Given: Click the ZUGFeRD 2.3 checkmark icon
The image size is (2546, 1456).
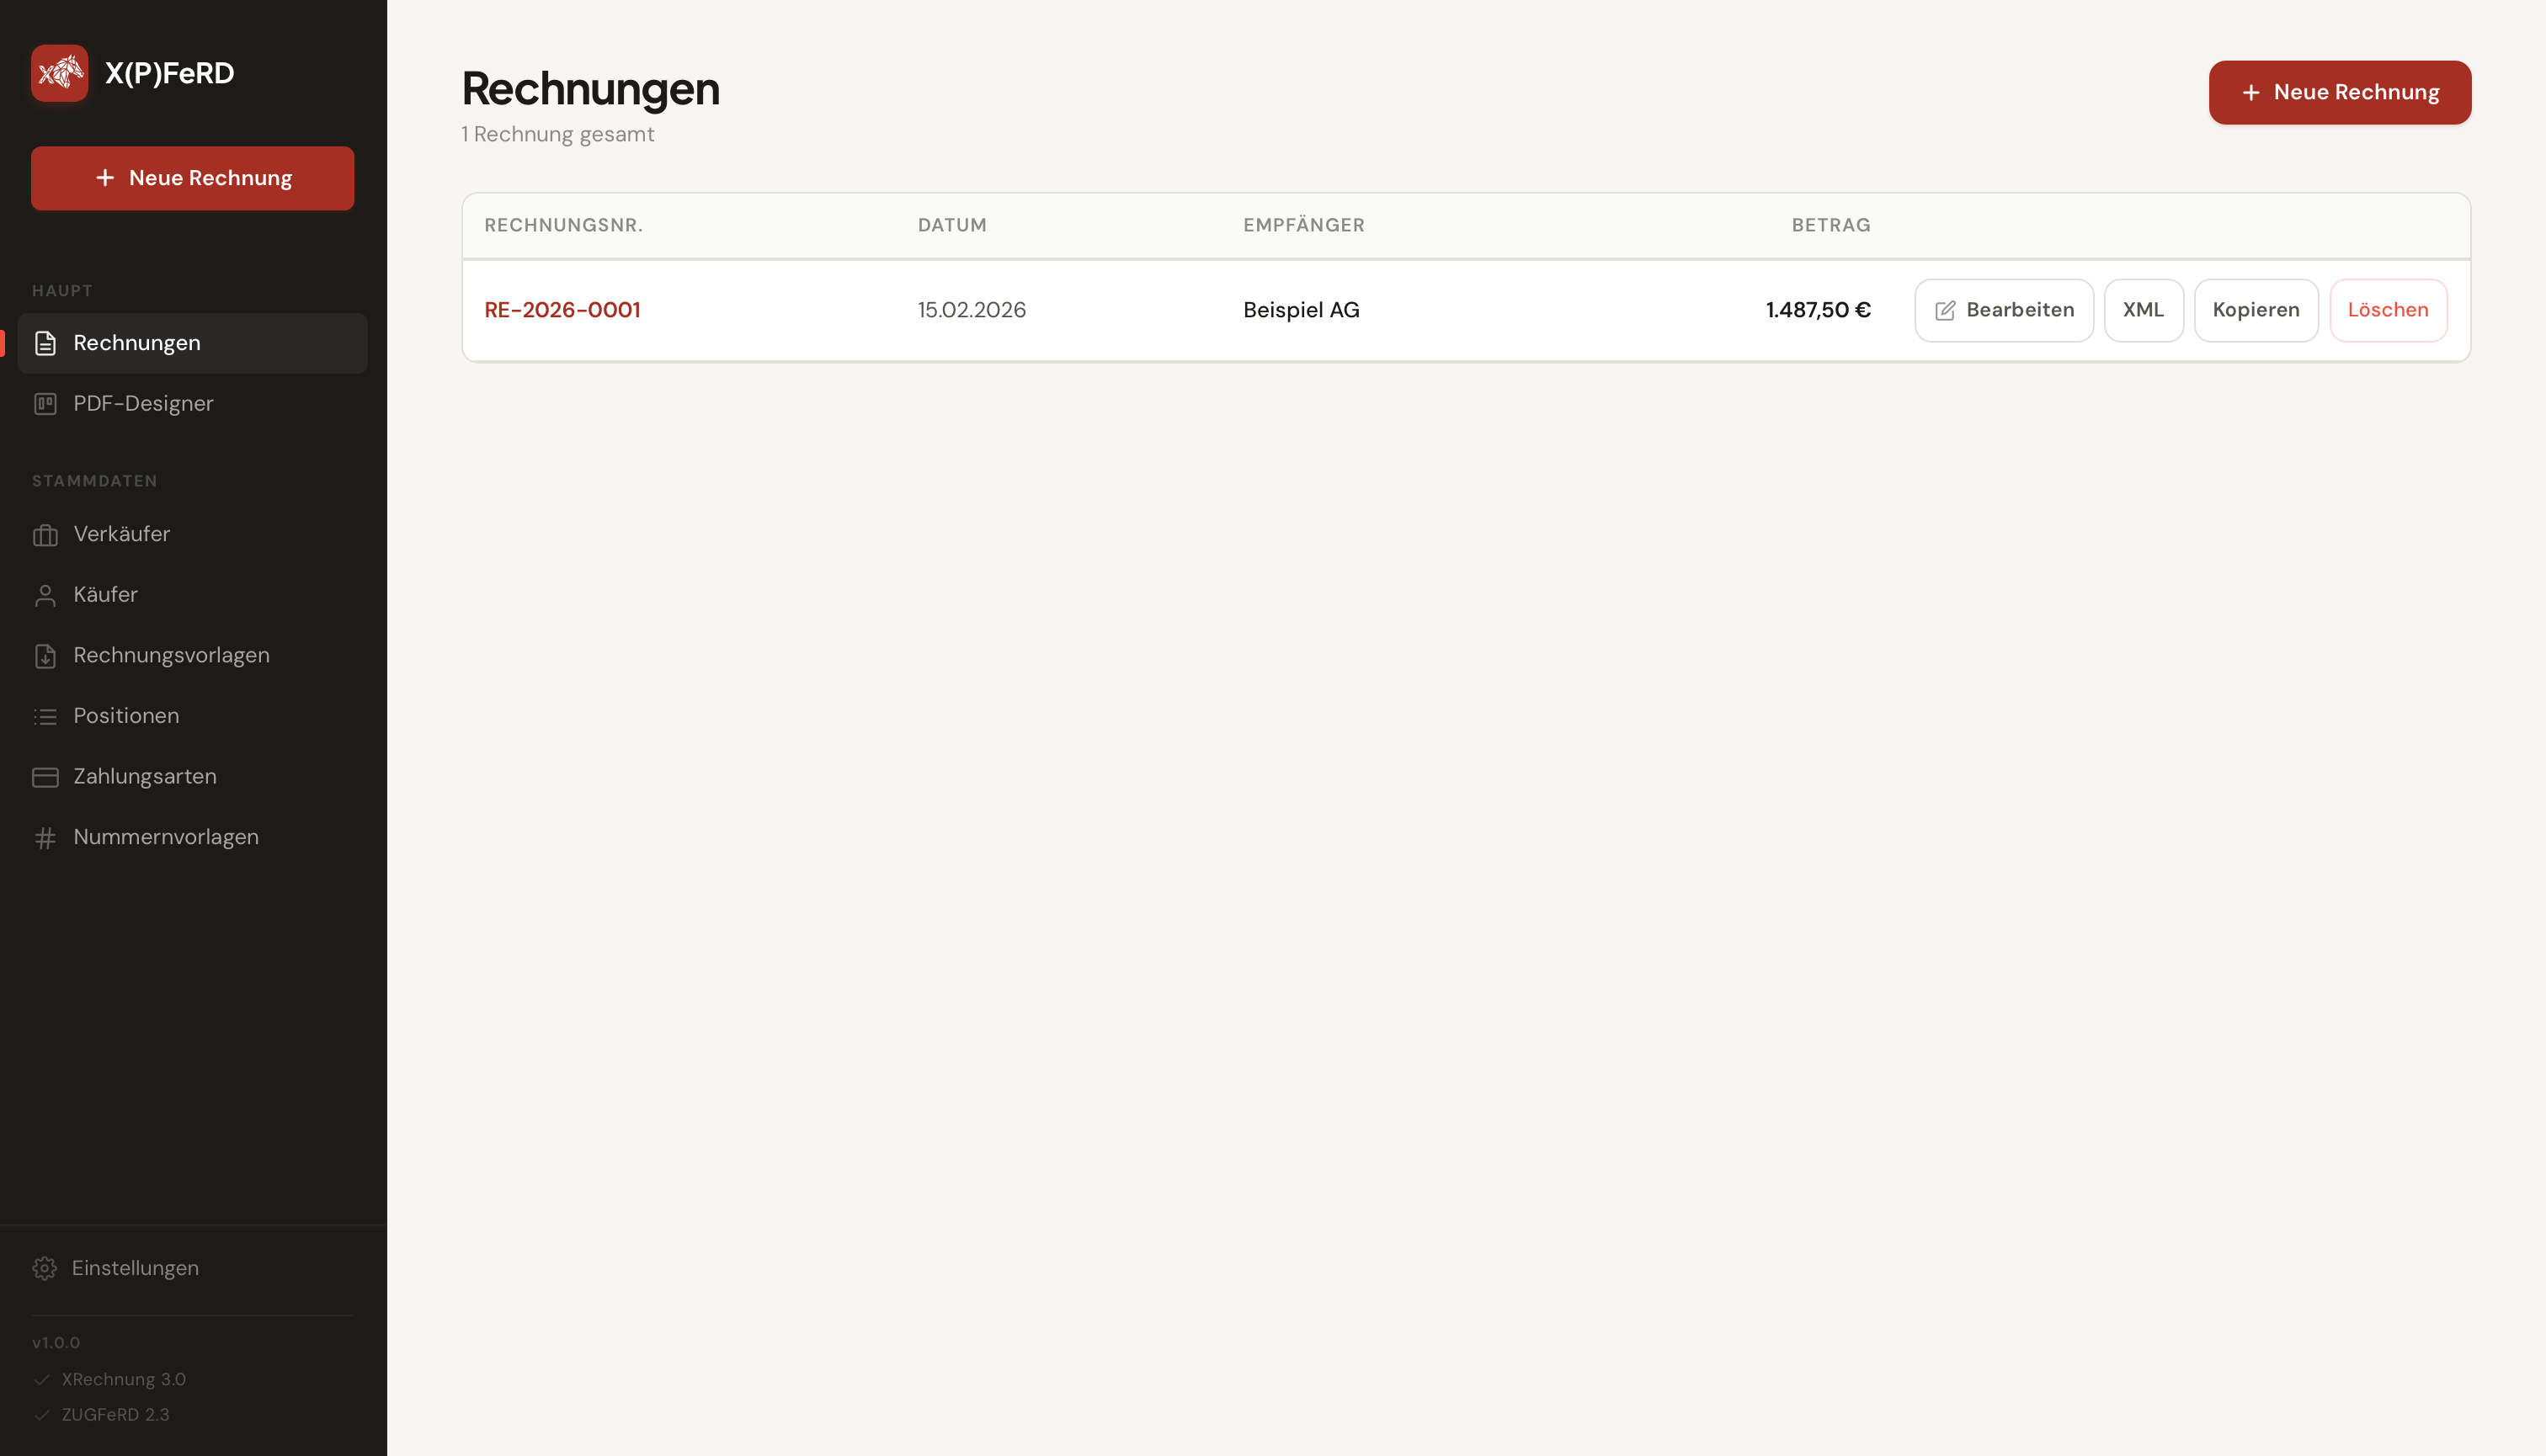Looking at the screenshot, I should (x=42, y=1415).
